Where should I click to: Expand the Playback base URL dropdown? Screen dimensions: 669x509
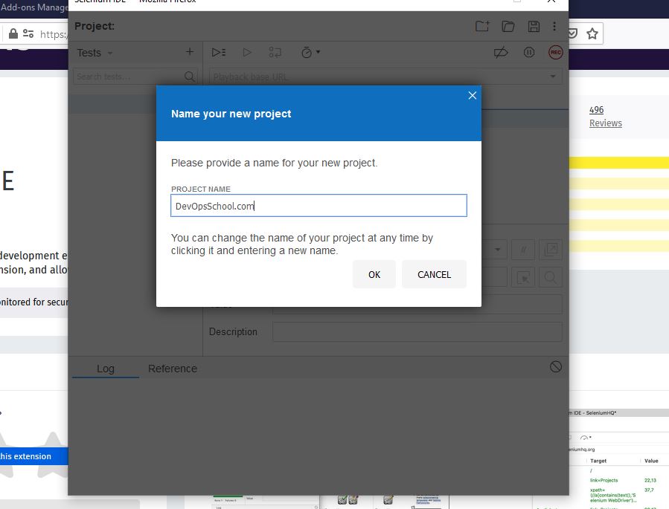tap(553, 77)
